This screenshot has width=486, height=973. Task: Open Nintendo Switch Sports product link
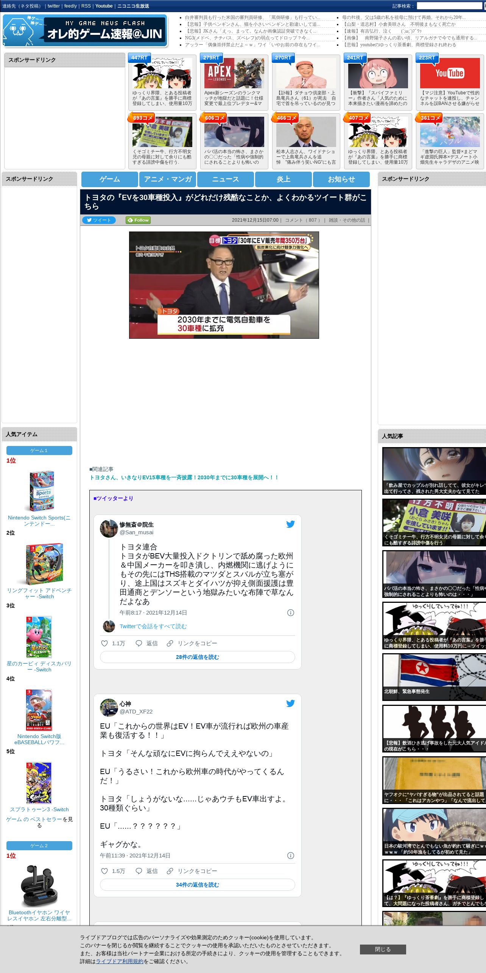click(x=39, y=521)
